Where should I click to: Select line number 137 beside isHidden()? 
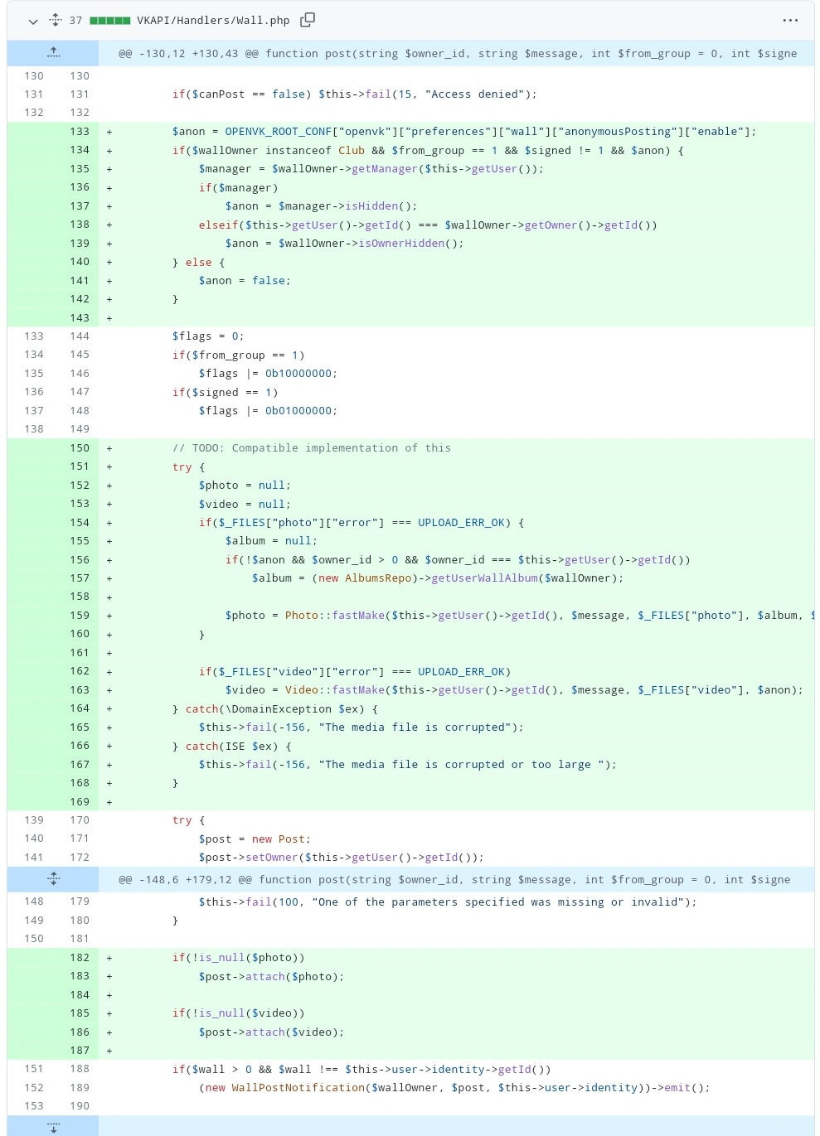click(x=80, y=205)
